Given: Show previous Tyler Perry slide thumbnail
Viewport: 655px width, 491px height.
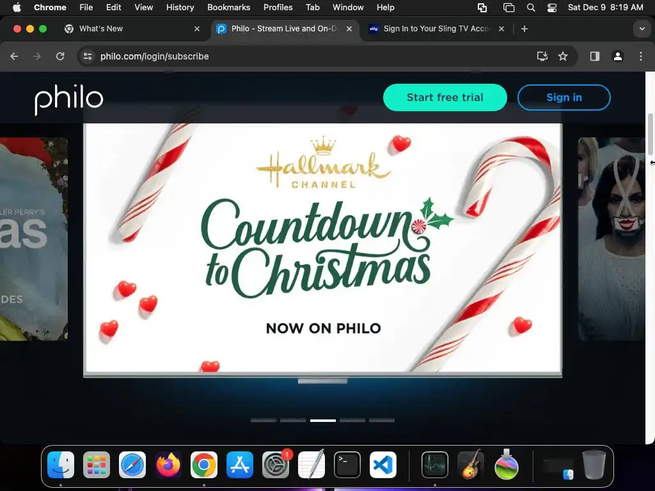Looking at the screenshot, I should coord(34,239).
